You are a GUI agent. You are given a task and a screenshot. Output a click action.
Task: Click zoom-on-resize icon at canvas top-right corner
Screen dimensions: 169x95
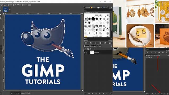[x=82, y=13]
